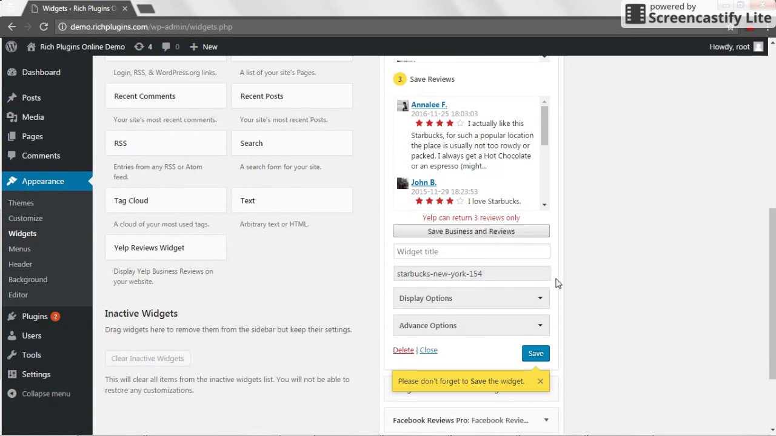Click the Rich Plugins Online Demo site name
This screenshot has height=436, width=776.
(82, 47)
